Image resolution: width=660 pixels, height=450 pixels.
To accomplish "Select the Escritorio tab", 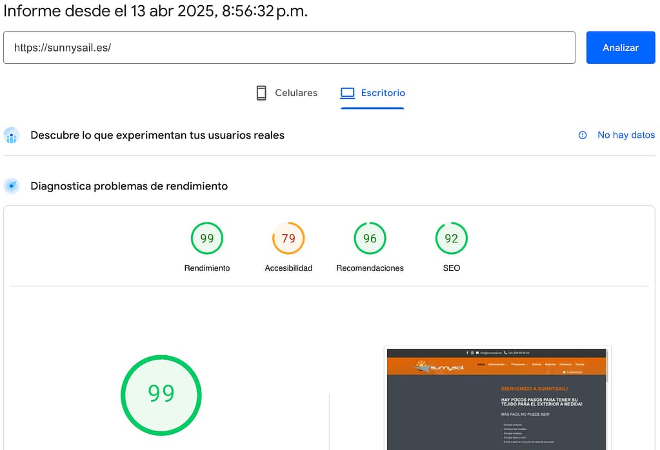I will pos(383,93).
